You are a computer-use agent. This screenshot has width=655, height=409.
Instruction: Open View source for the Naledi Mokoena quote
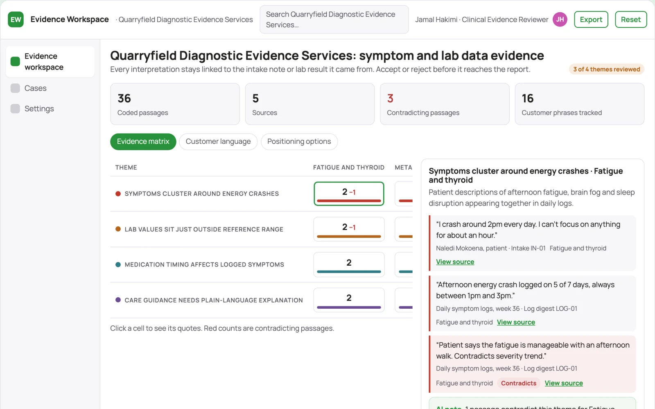pyautogui.click(x=455, y=262)
